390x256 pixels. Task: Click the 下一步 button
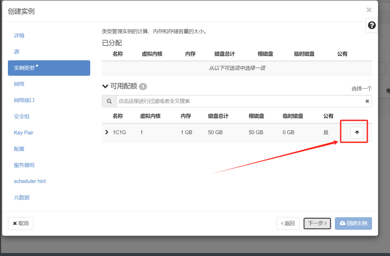click(x=317, y=223)
